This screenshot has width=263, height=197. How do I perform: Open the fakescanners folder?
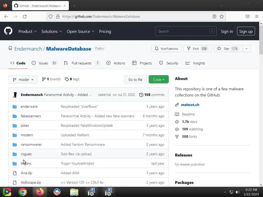[31, 116]
